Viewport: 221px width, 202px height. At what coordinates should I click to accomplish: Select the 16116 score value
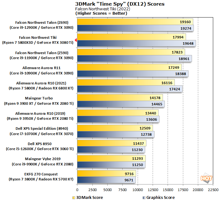pos(167,83)
